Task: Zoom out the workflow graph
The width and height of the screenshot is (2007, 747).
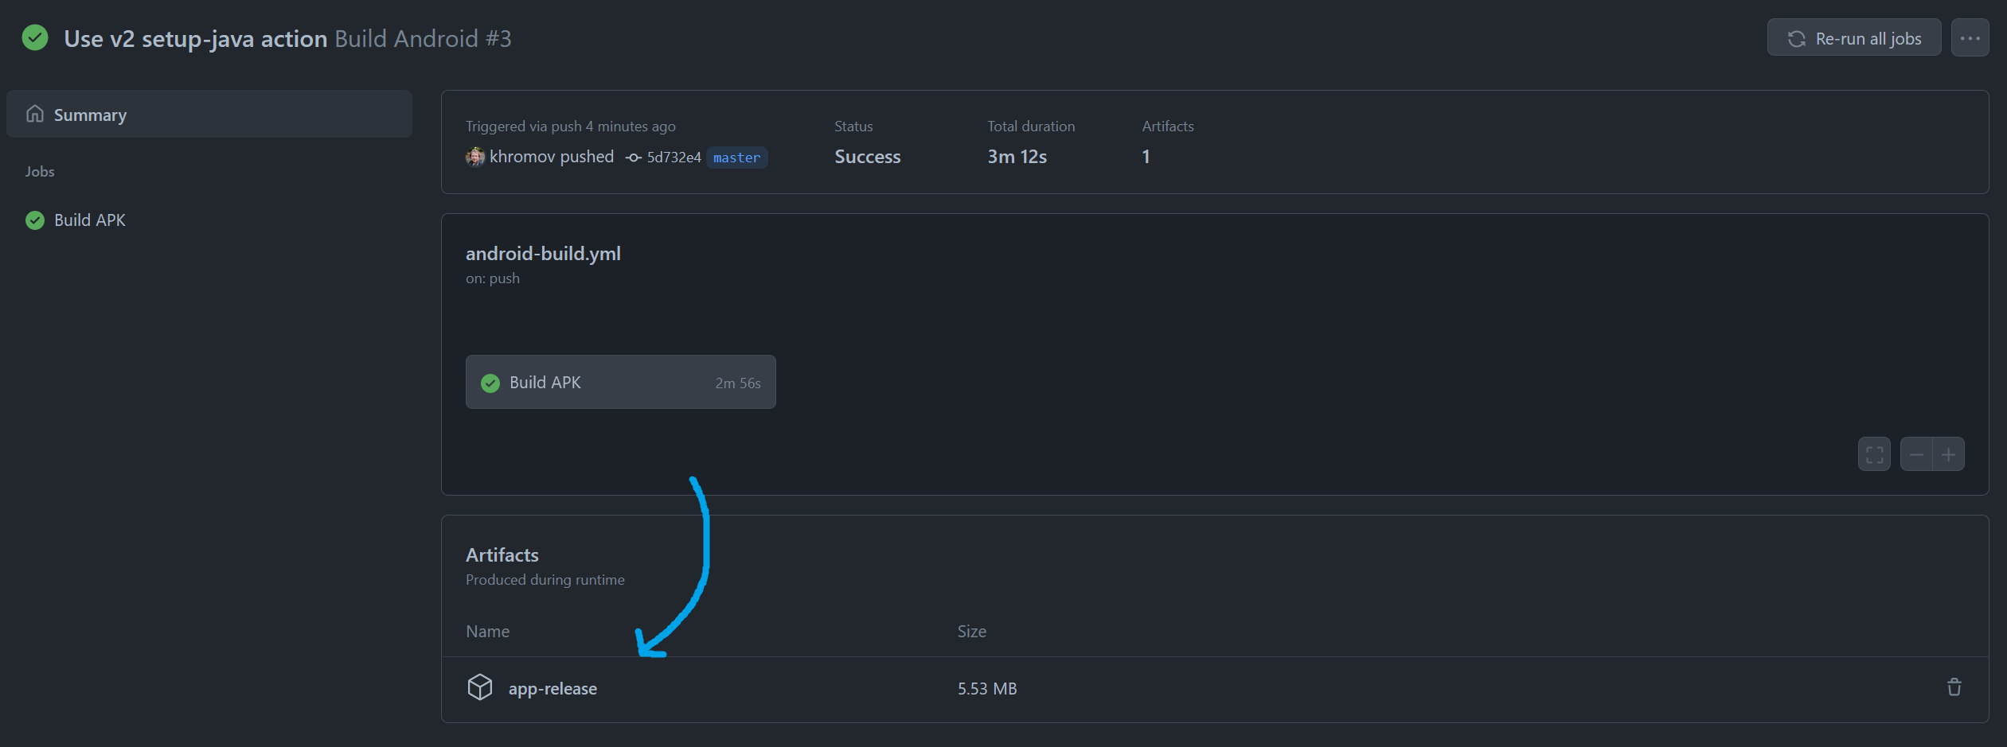Action: 1916,454
